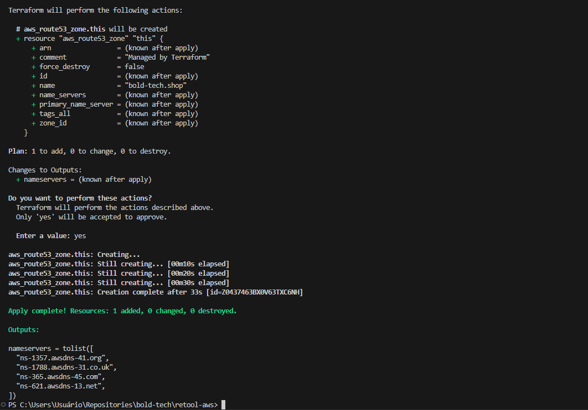Screen dimensions: 588x410
Task: Click the Outputs heading
Action: (x=23, y=329)
